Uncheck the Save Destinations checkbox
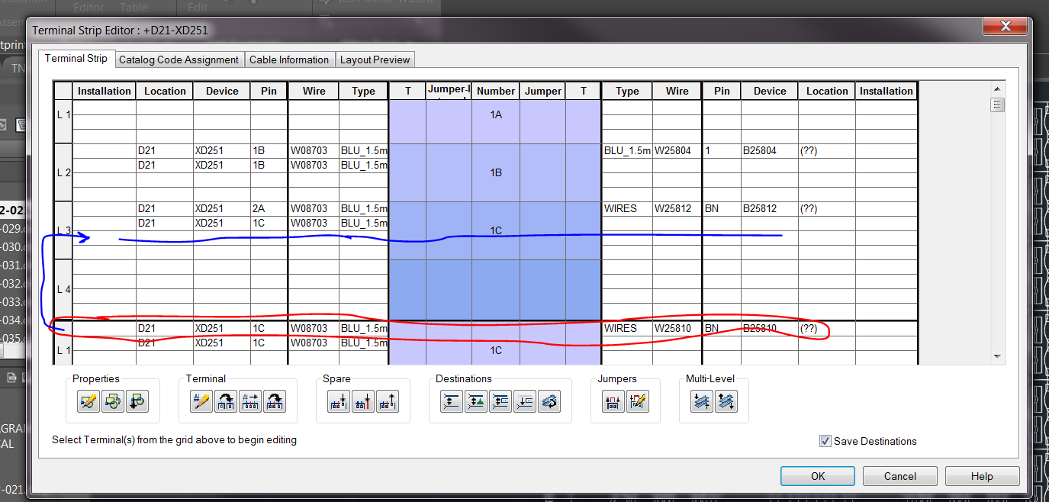The width and height of the screenshot is (1049, 502). (825, 441)
